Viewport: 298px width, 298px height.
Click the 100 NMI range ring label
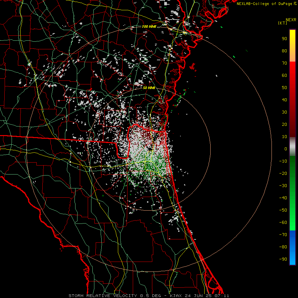coord(149,26)
